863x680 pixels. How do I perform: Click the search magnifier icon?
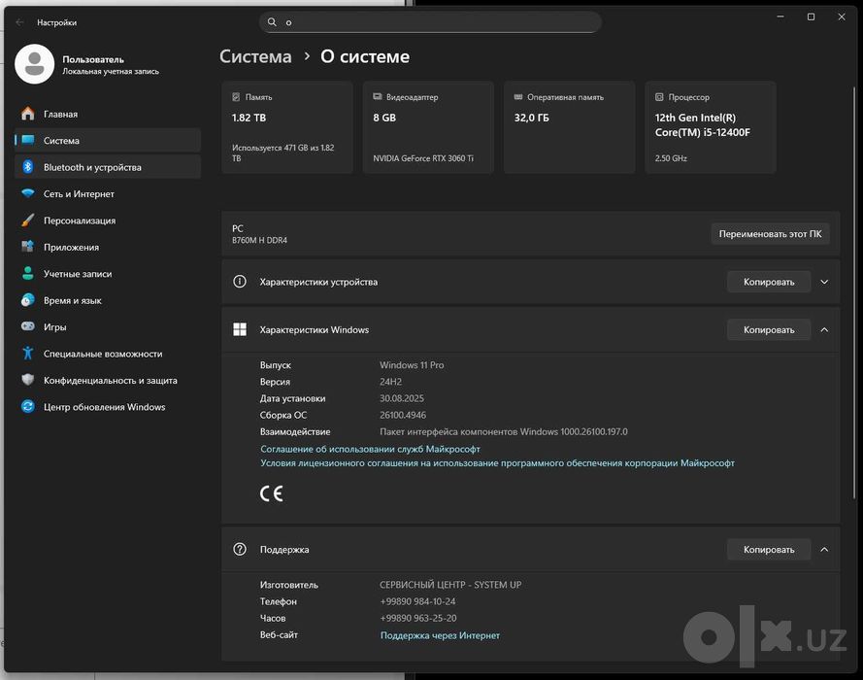[x=272, y=22]
